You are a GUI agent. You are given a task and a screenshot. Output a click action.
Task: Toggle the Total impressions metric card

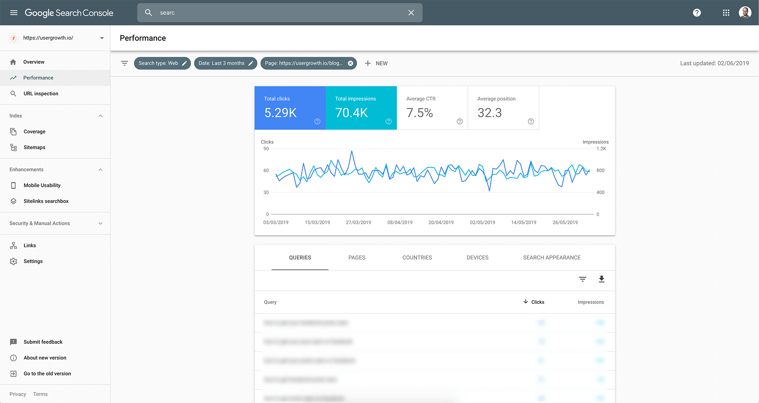pyautogui.click(x=361, y=108)
